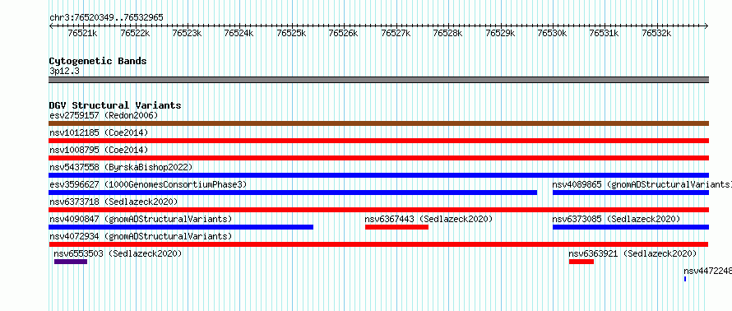Open nsv6373718 (Sedlazeck2020) label
The image size is (732, 311).
[x=114, y=202]
